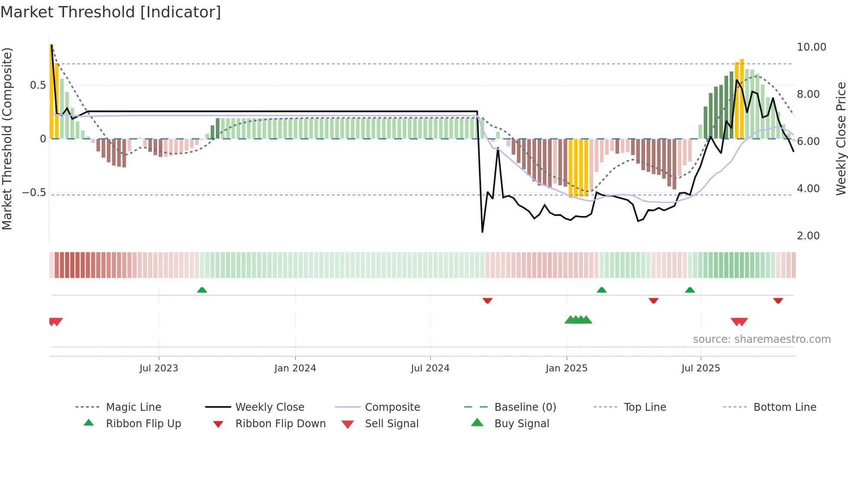The image size is (848, 477).
Task: Click the Jul 2025 x-axis label
Action: (700, 368)
